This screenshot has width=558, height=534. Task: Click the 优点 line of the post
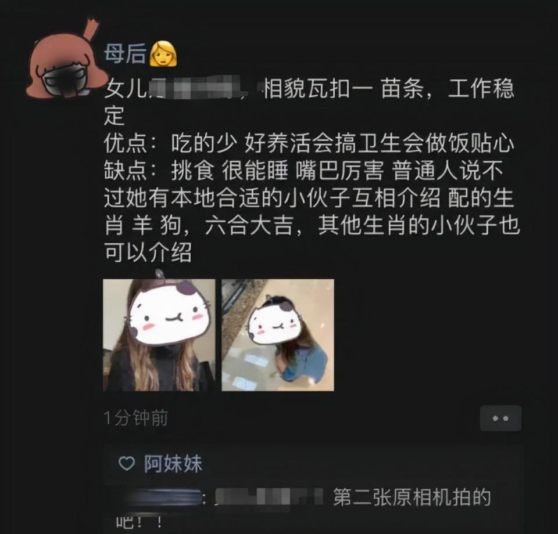(x=309, y=143)
